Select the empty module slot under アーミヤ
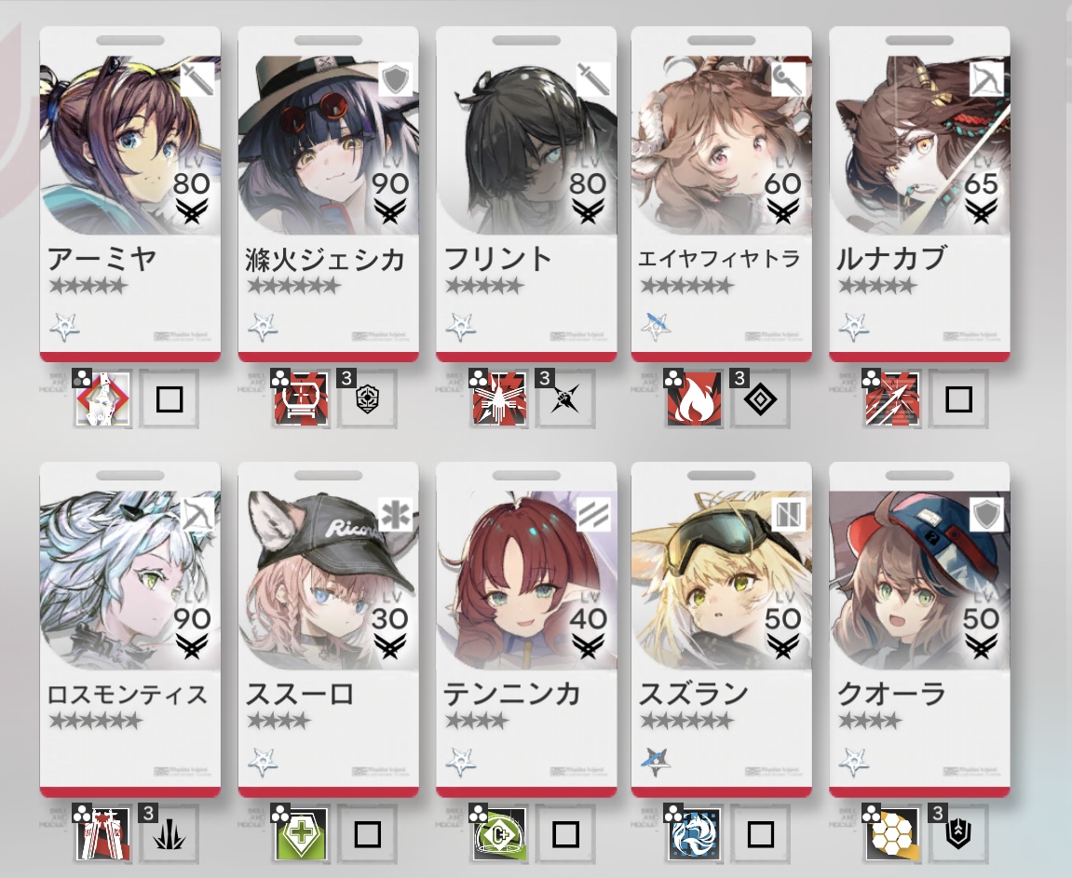The image size is (1072, 878). pos(169,399)
